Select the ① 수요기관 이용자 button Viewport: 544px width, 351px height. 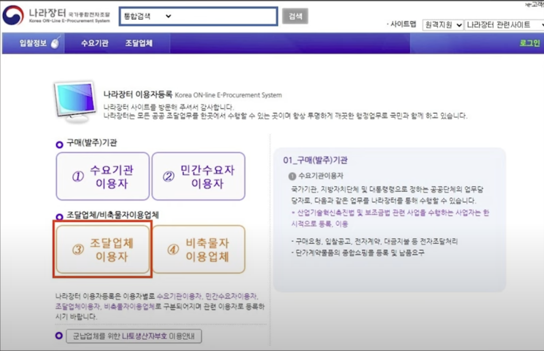103,176
